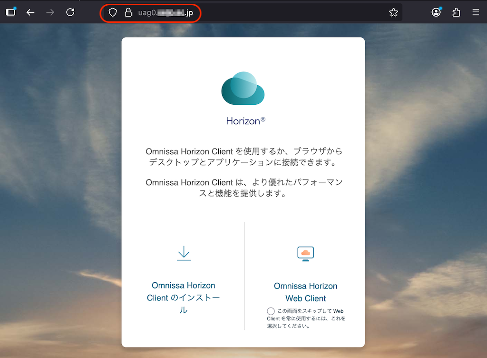Click the Web Client monitor-with-cloud icon
This screenshot has height=358, width=487.
click(305, 253)
